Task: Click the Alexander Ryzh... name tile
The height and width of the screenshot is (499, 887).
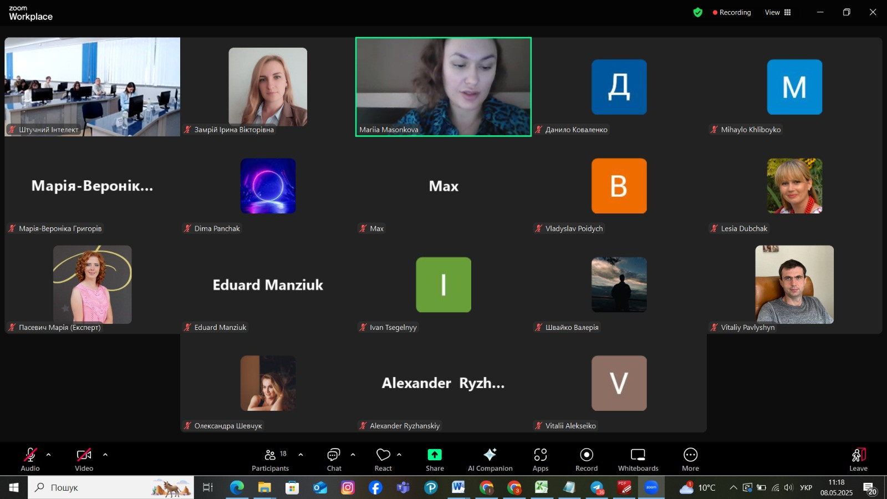Action: (443, 383)
